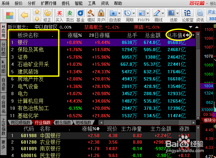Open the 系统 menu
216x158 pixels.
point(6,3)
